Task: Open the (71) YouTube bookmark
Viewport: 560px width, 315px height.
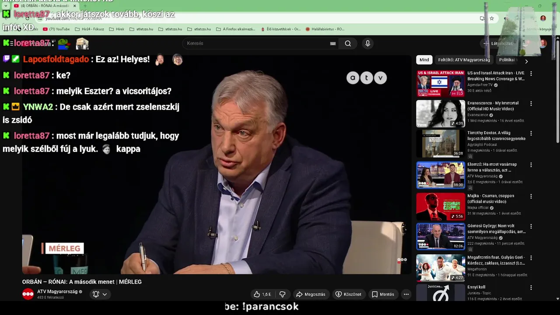Action: tap(56, 29)
